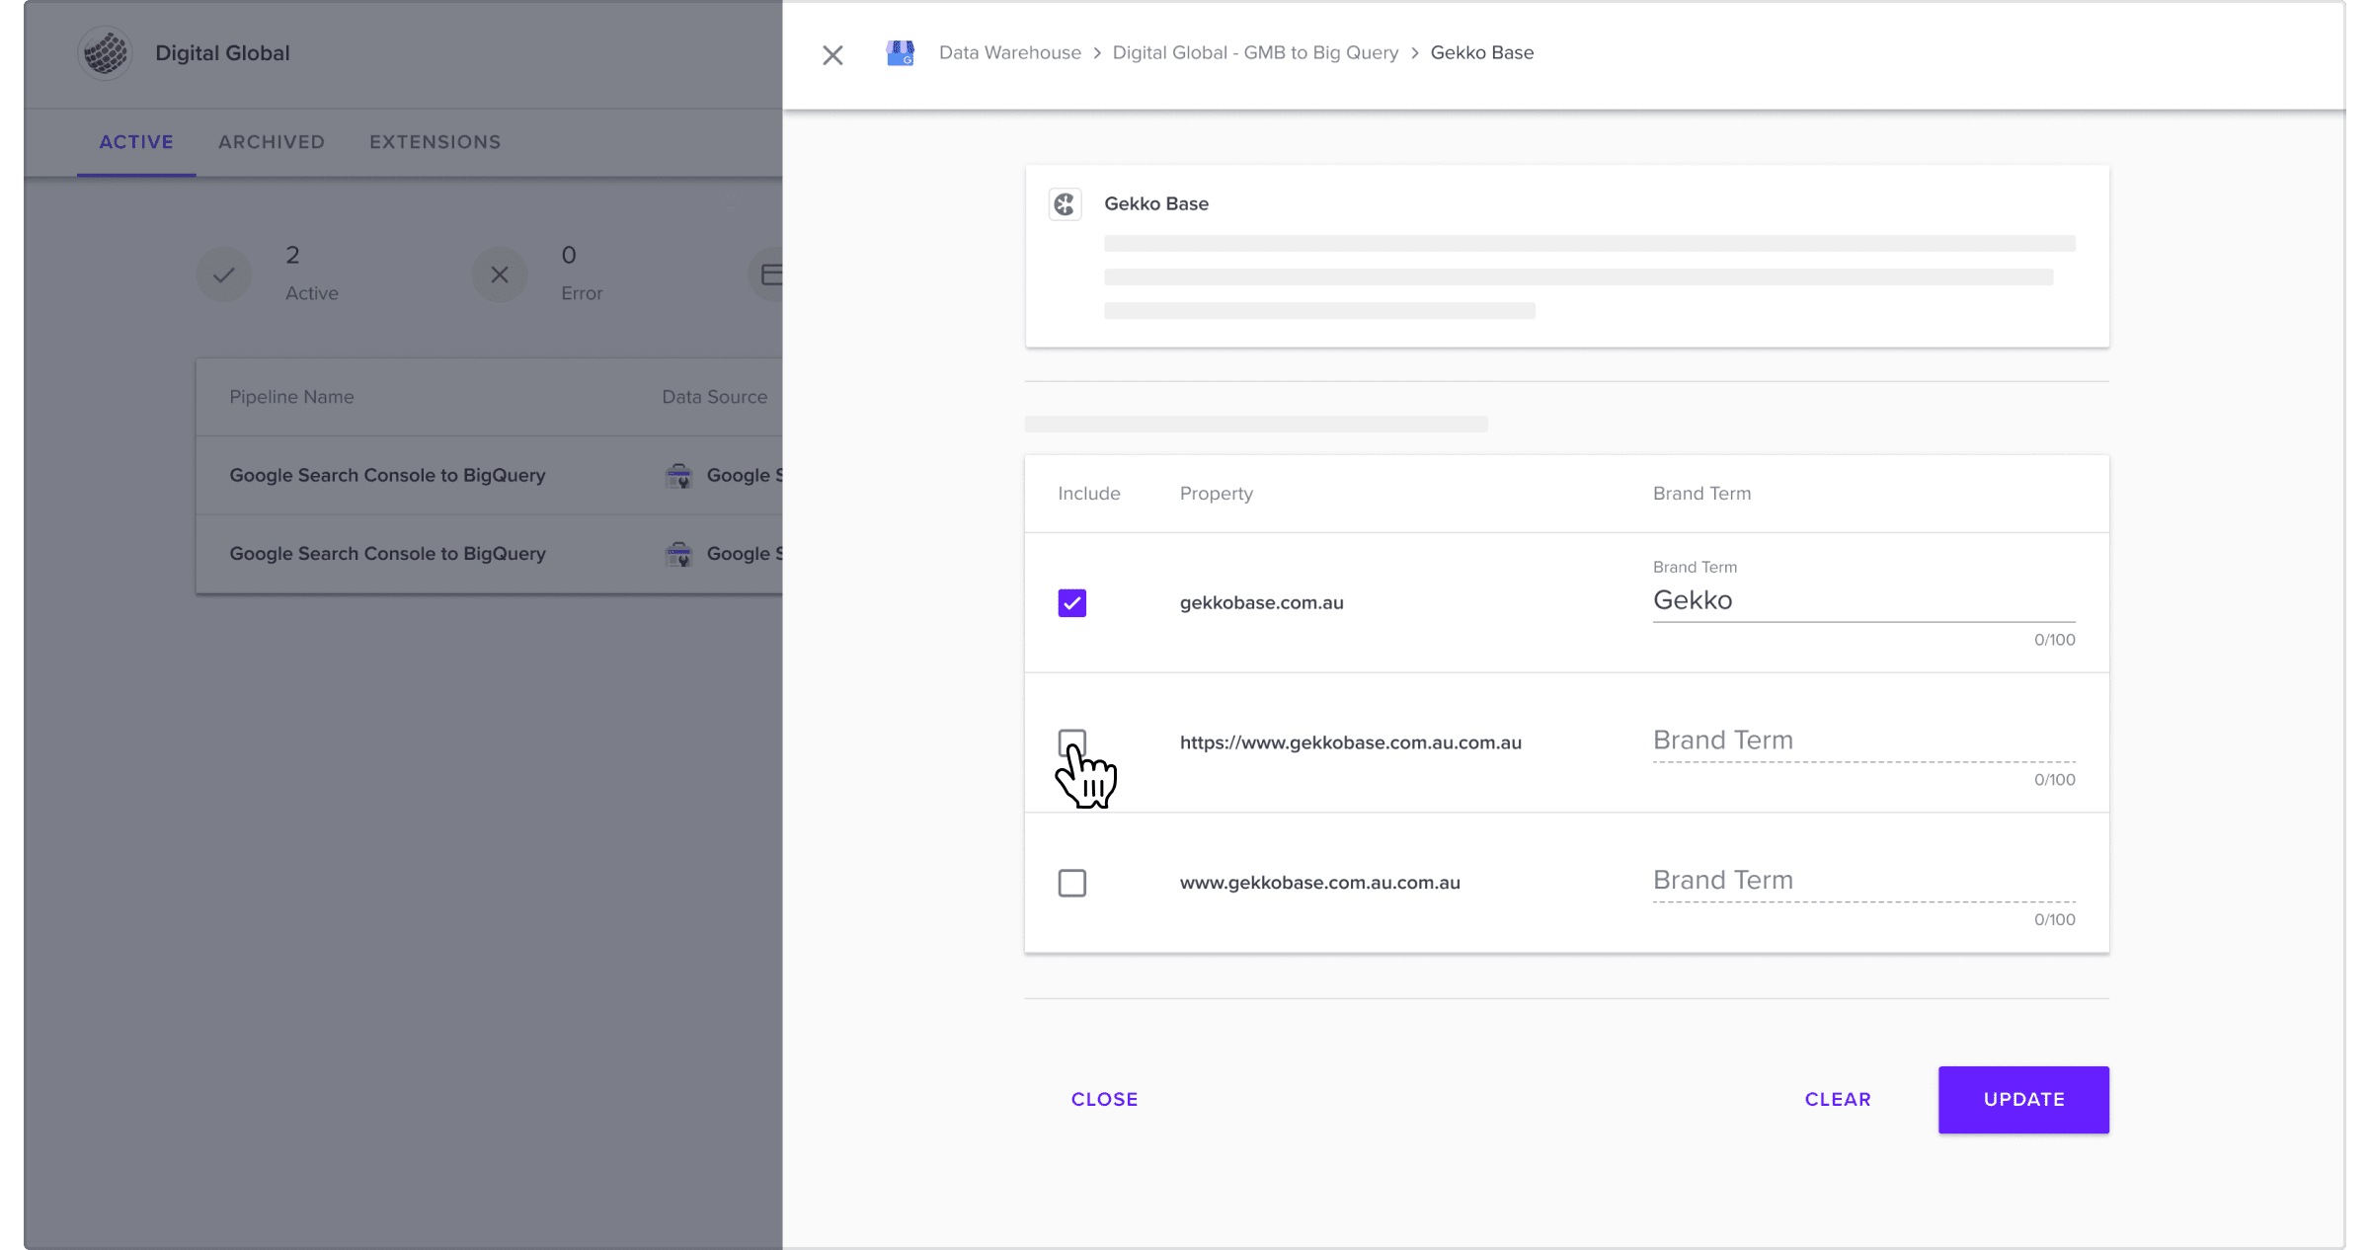This screenshot has height=1250, width=2370.
Task: Check the https://www.gekkobase.com.au.com.au include checkbox
Action: tap(1071, 743)
